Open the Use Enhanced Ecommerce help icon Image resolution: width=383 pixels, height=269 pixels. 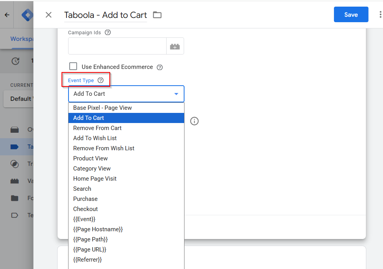tap(160, 67)
